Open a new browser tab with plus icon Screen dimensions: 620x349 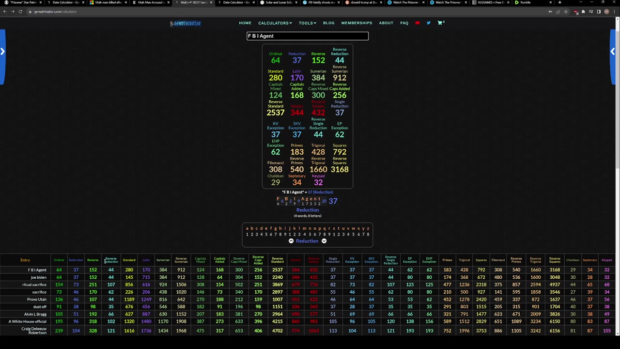pyautogui.click(x=559, y=2)
